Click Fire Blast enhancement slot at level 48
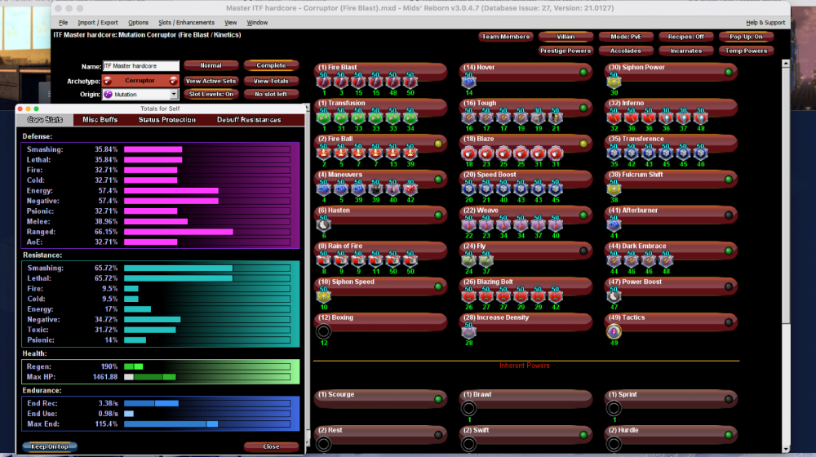The image size is (816, 457). point(393,81)
